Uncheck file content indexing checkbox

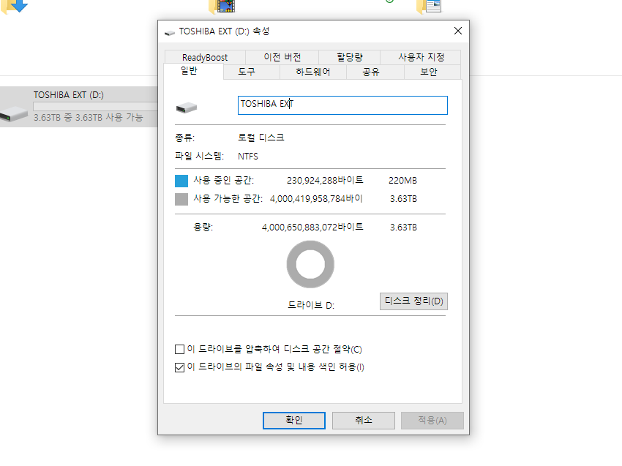pyautogui.click(x=180, y=367)
